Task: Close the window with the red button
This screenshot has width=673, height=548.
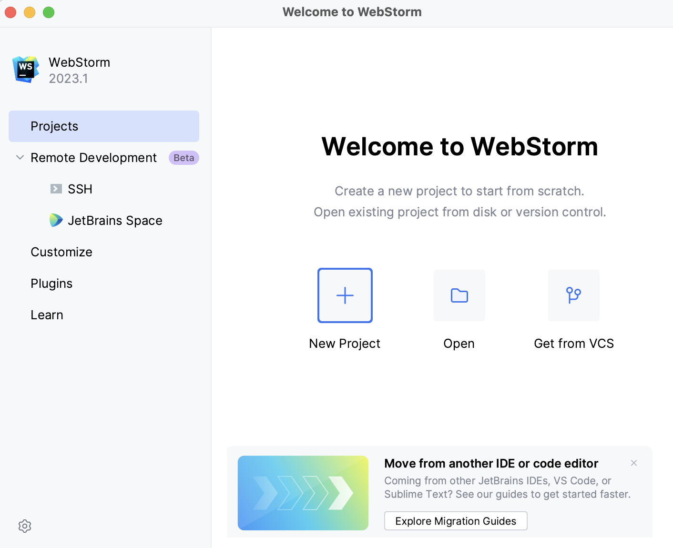Action: (10, 12)
